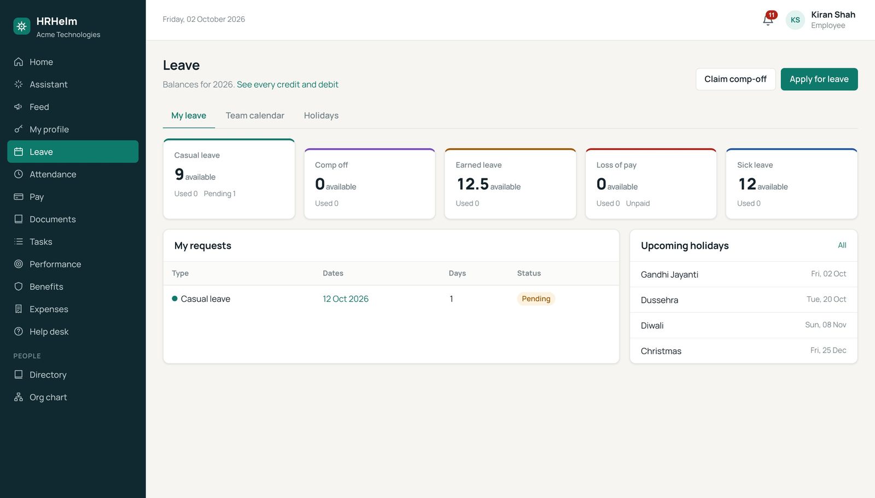Open the notifications bell icon
The height and width of the screenshot is (498, 875).
coord(768,20)
